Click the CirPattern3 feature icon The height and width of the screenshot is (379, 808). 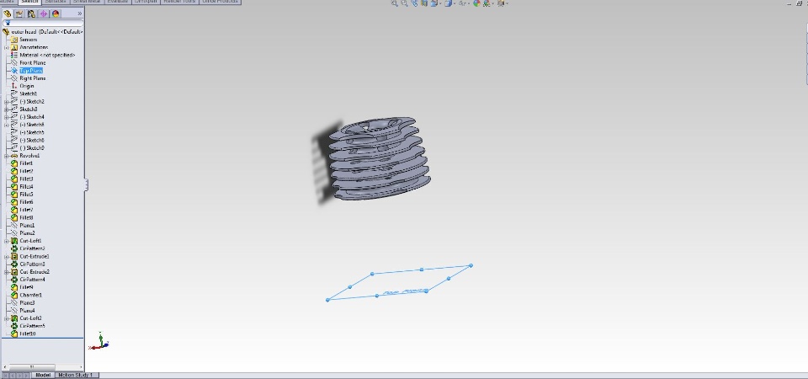(x=14, y=264)
